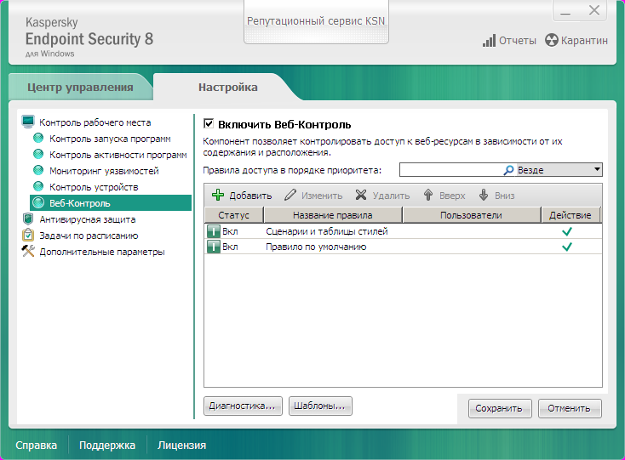
Task: Click the Сохранить button
Action: click(500, 408)
